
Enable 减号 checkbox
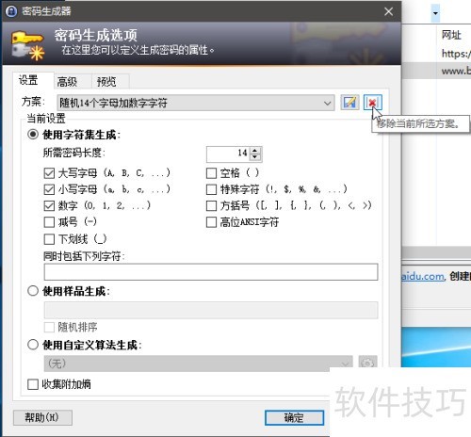pos(49,222)
